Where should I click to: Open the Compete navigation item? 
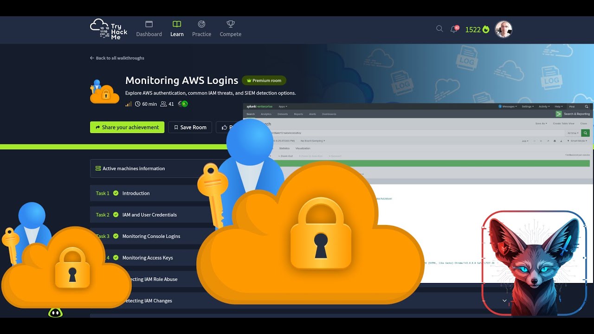(x=231, y=29)
